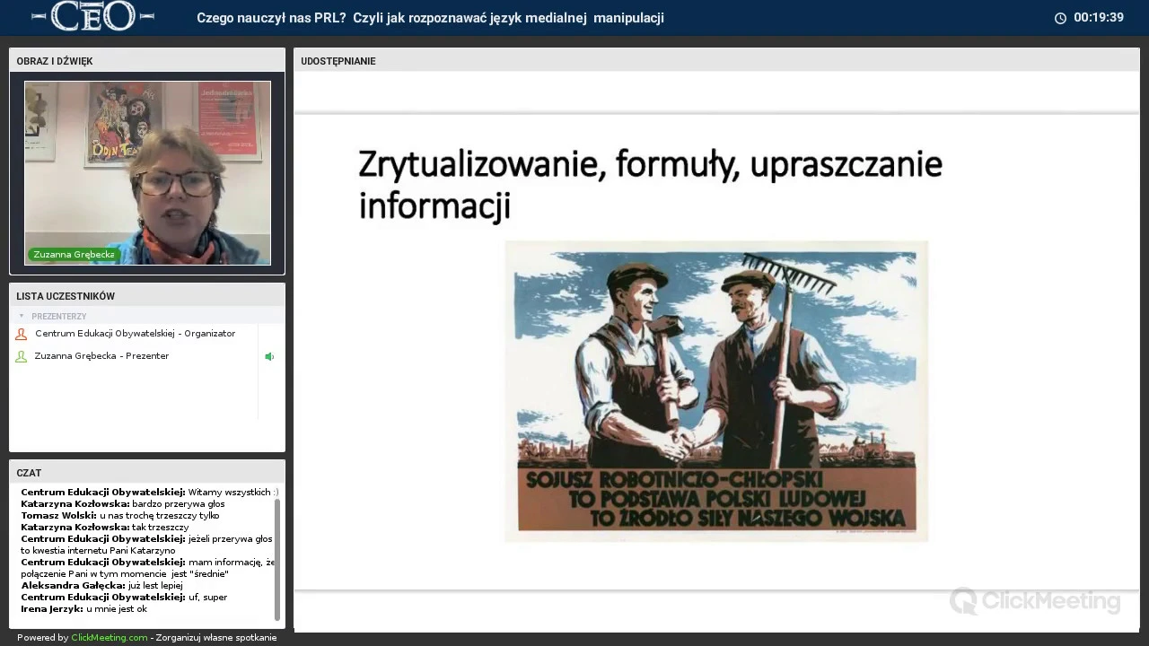Click Tomasz Wolski's chat message
1149x646 pixels.
tap(119, 516)
